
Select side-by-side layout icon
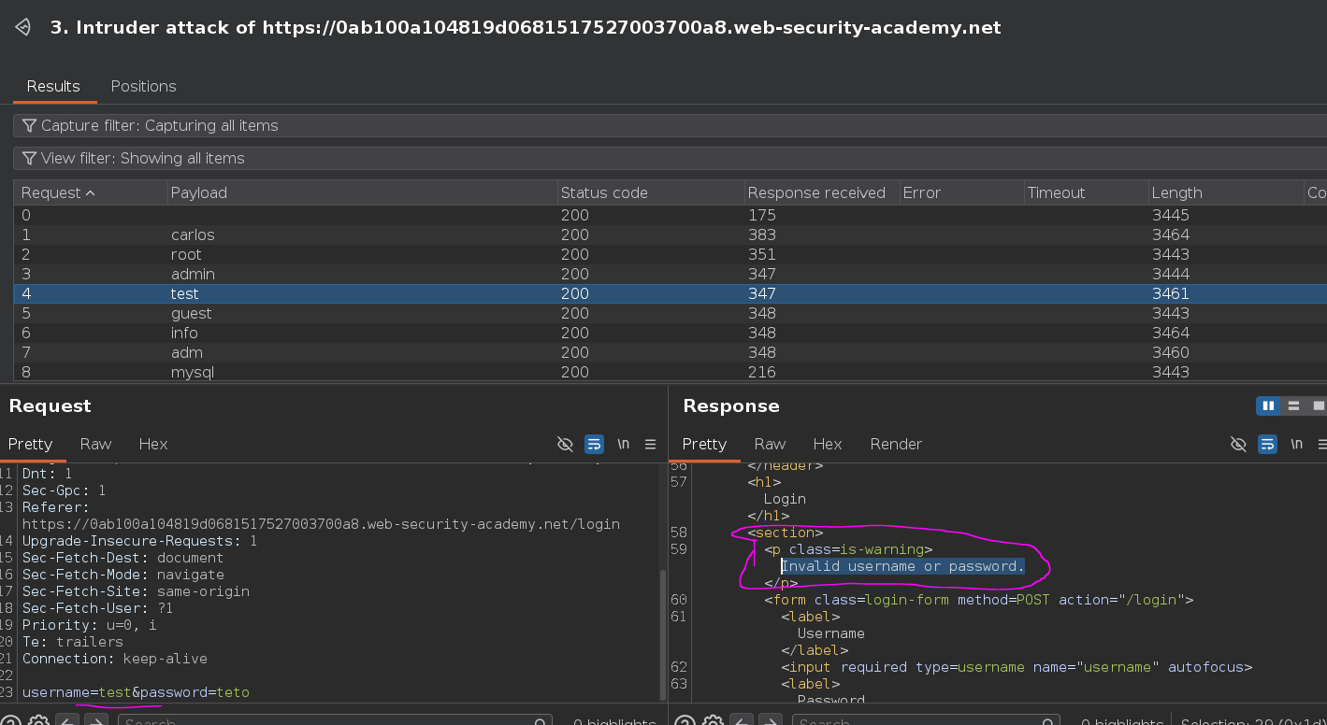(x=1269, y=405)
